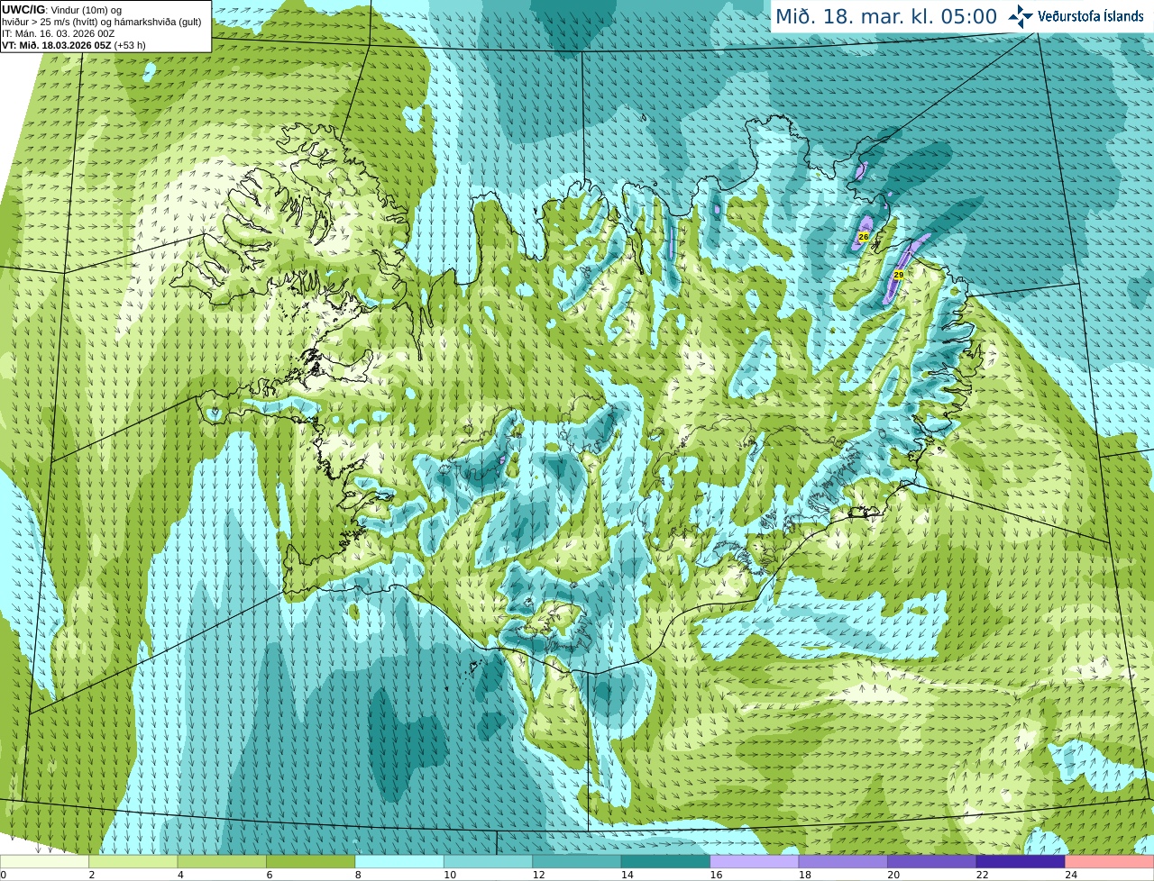
Task: Pick the 10–12 m/s light teal legend swatch
Action: point(489,861)
